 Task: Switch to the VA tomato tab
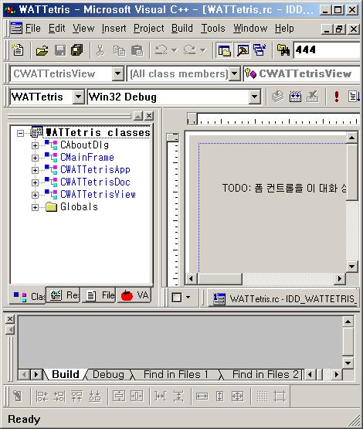134,295
